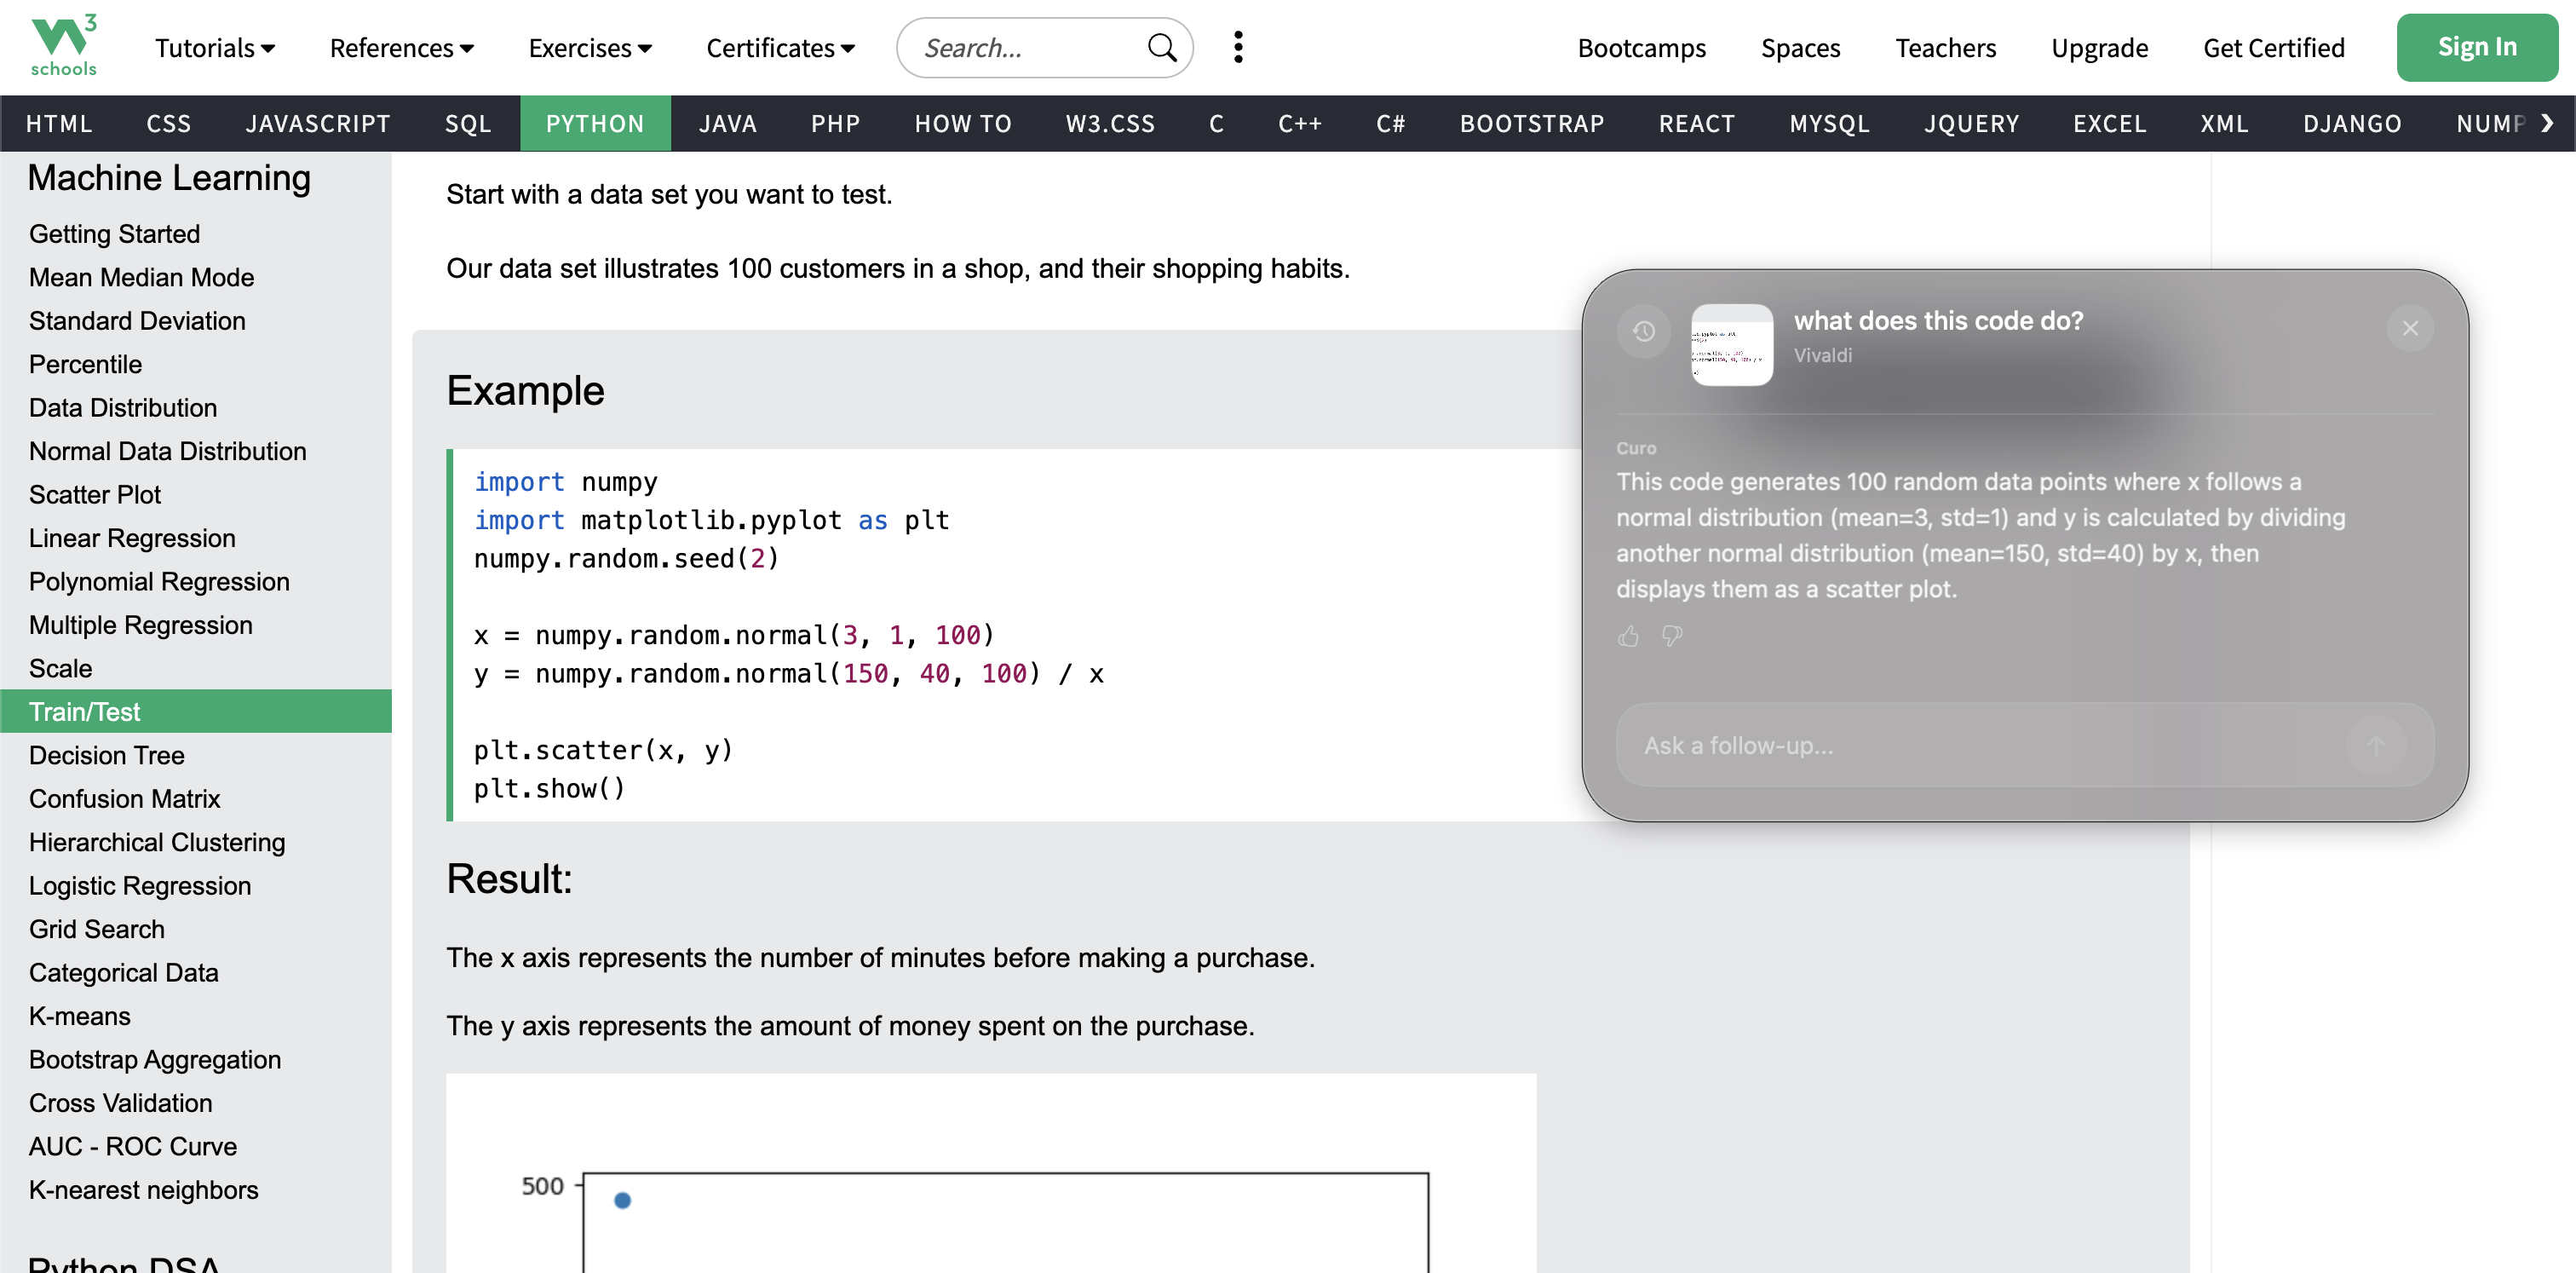
Task: Click the code screenshot thumbnail in popup
Action: [1731, 344]
